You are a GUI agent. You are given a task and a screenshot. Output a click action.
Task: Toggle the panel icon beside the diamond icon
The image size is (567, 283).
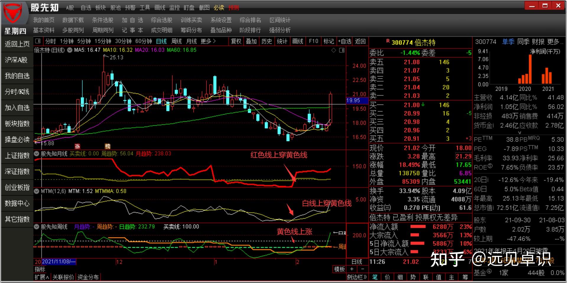tap(342, 50)
